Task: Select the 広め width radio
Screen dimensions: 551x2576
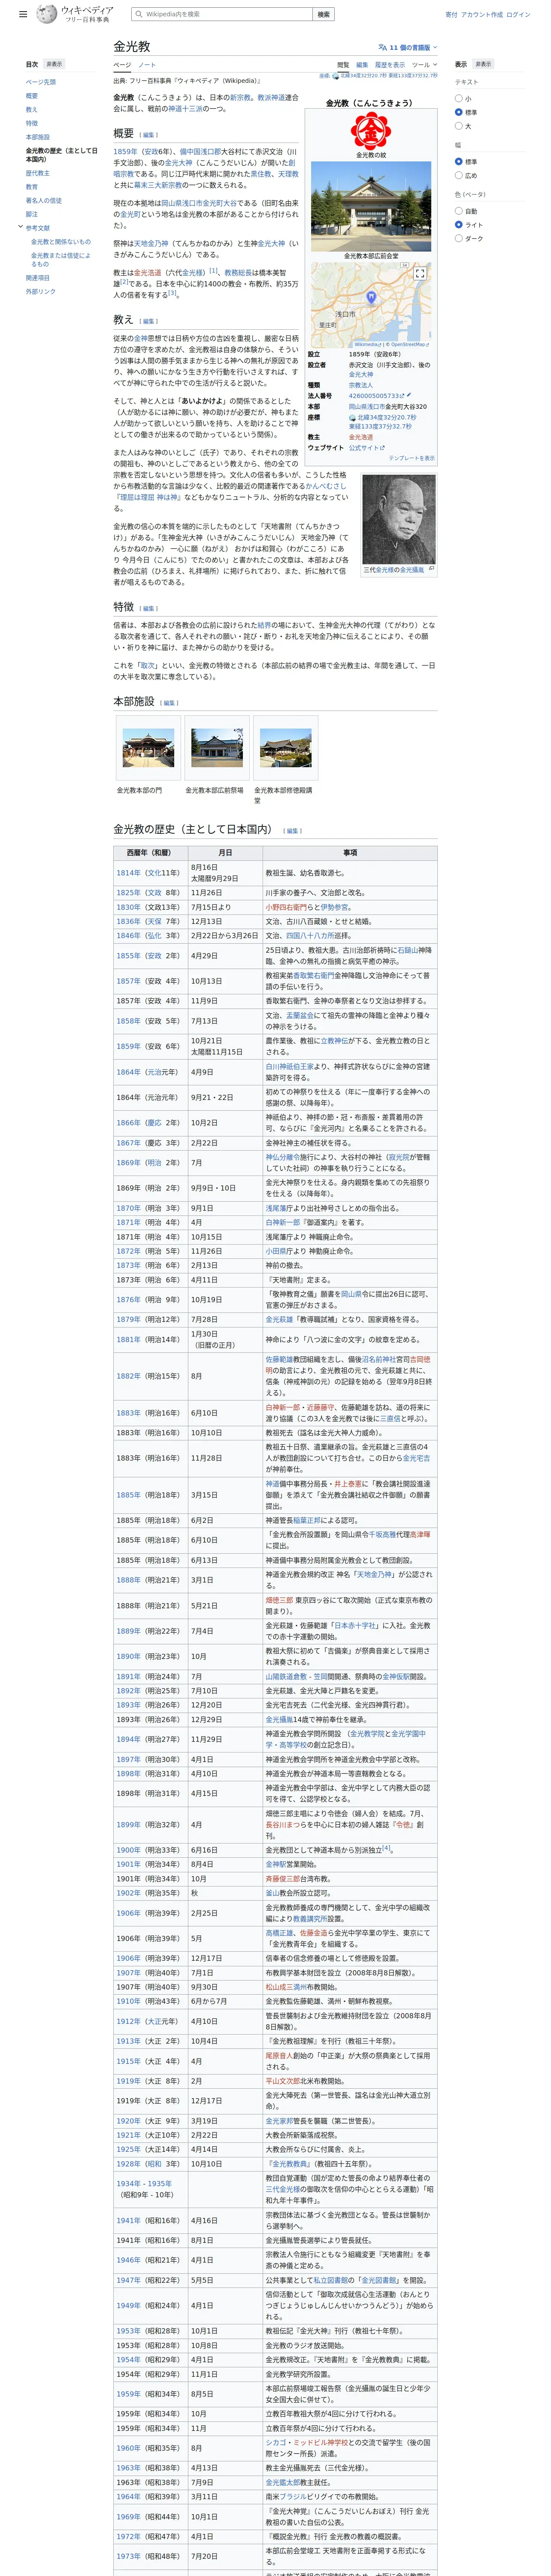Action: (459, 175)
